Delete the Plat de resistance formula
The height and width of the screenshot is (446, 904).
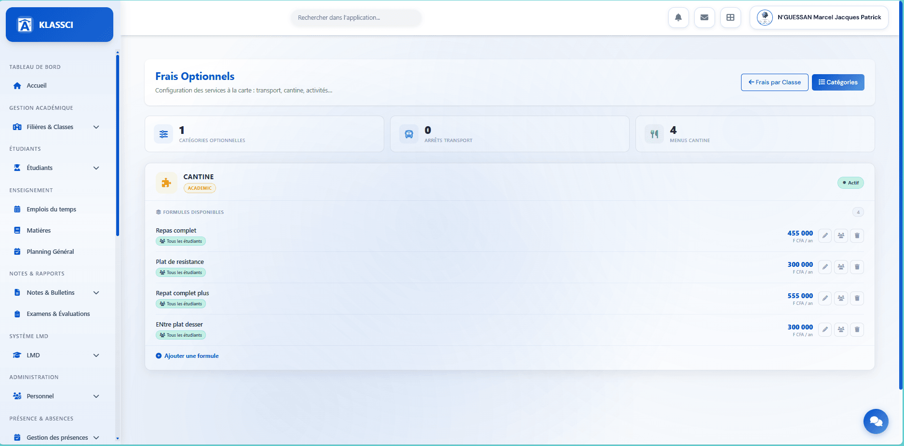pyautogui.click(x=857, y=267)
